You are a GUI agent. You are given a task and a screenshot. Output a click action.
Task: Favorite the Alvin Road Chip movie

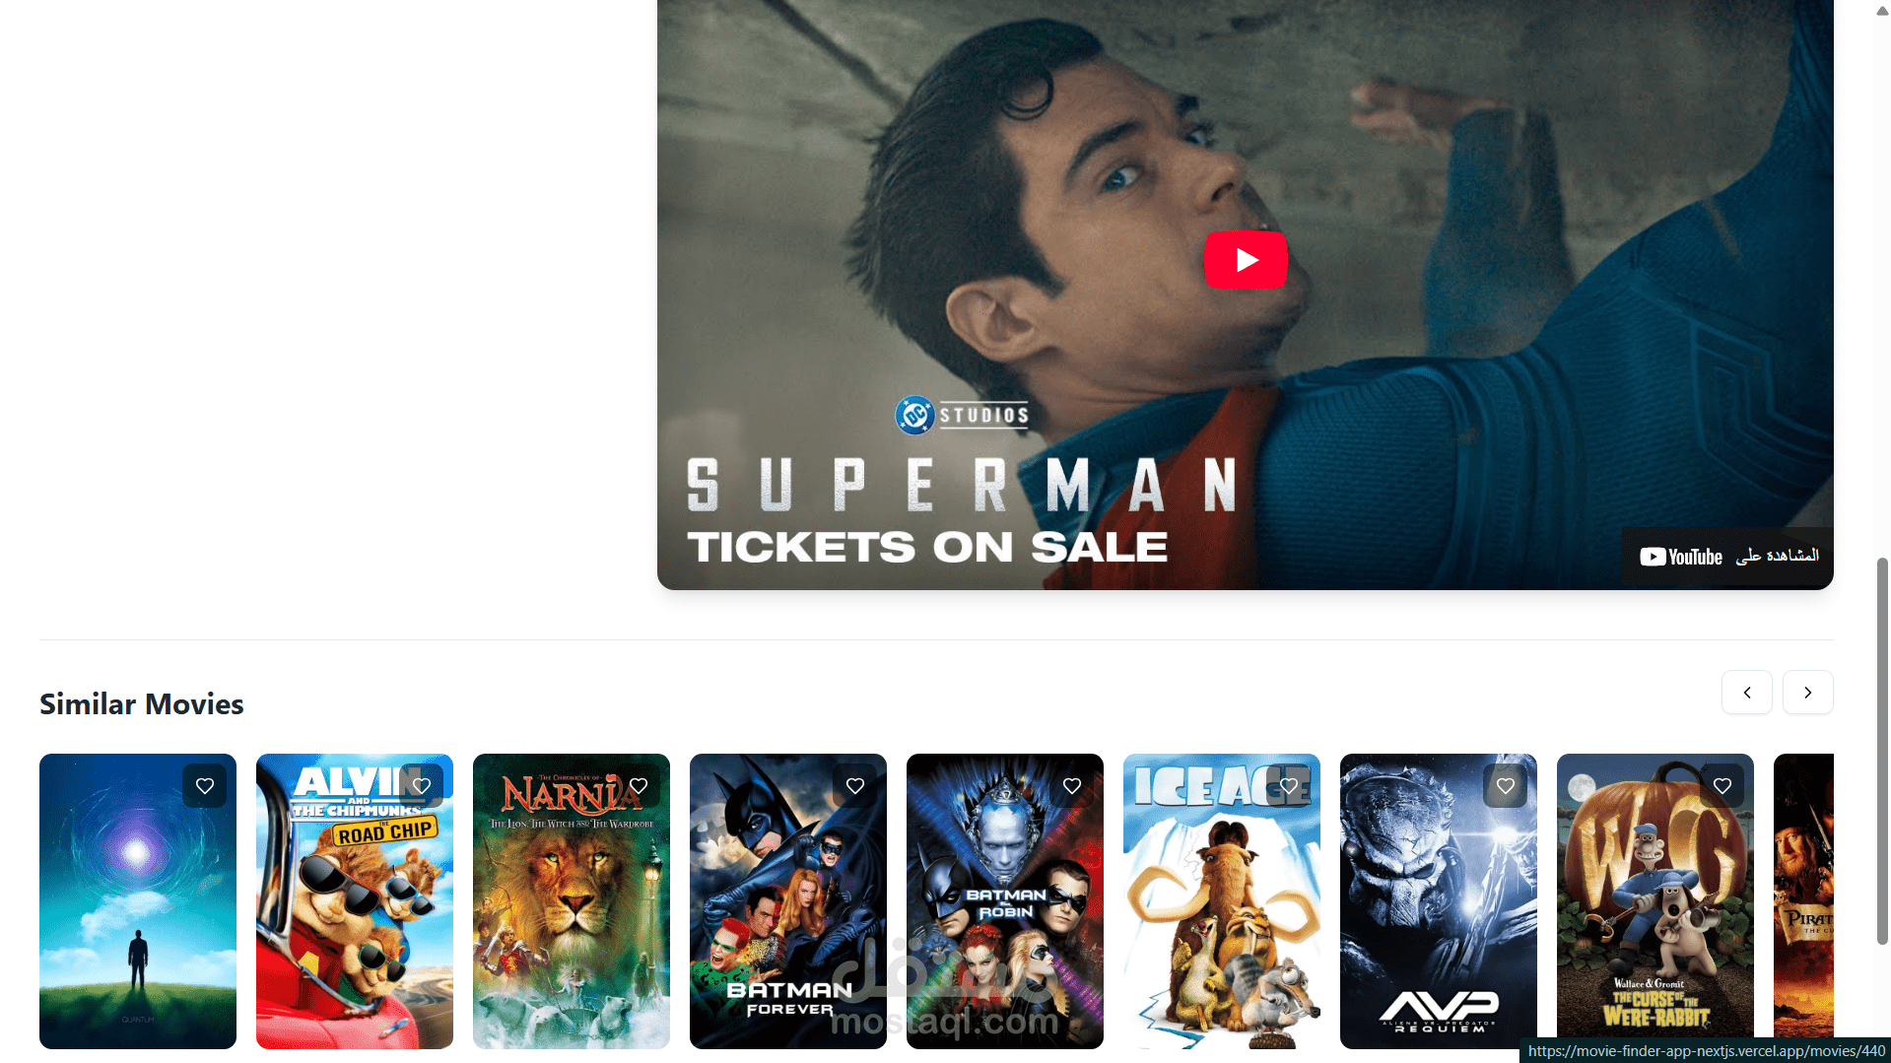click(422, 786)
